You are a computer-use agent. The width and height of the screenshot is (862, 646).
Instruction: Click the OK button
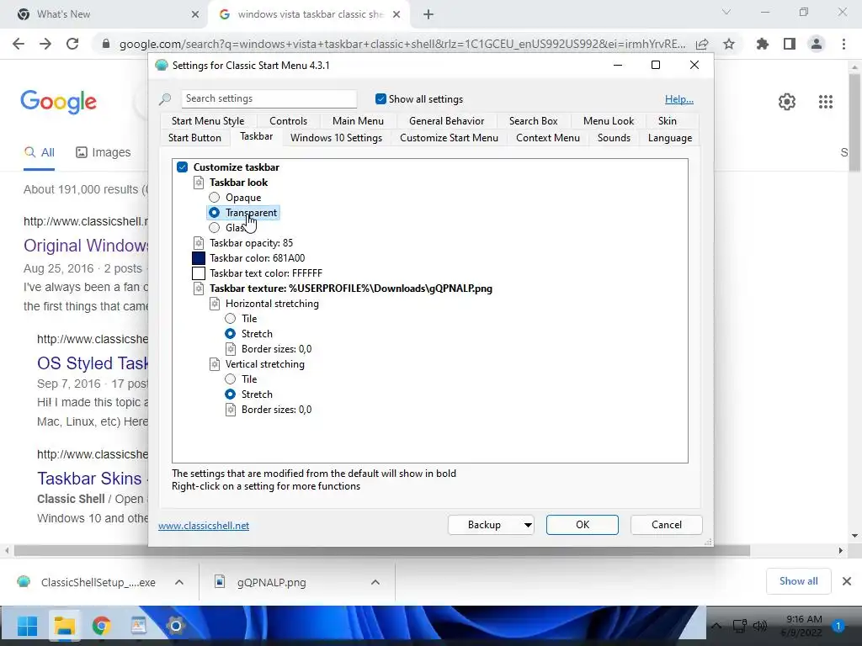[583, 525]
